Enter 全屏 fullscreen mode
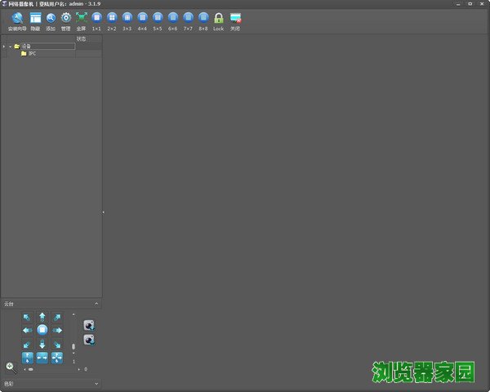Image resolution: width=490 pixels, height=392 pixels. (x=81, y=18)
